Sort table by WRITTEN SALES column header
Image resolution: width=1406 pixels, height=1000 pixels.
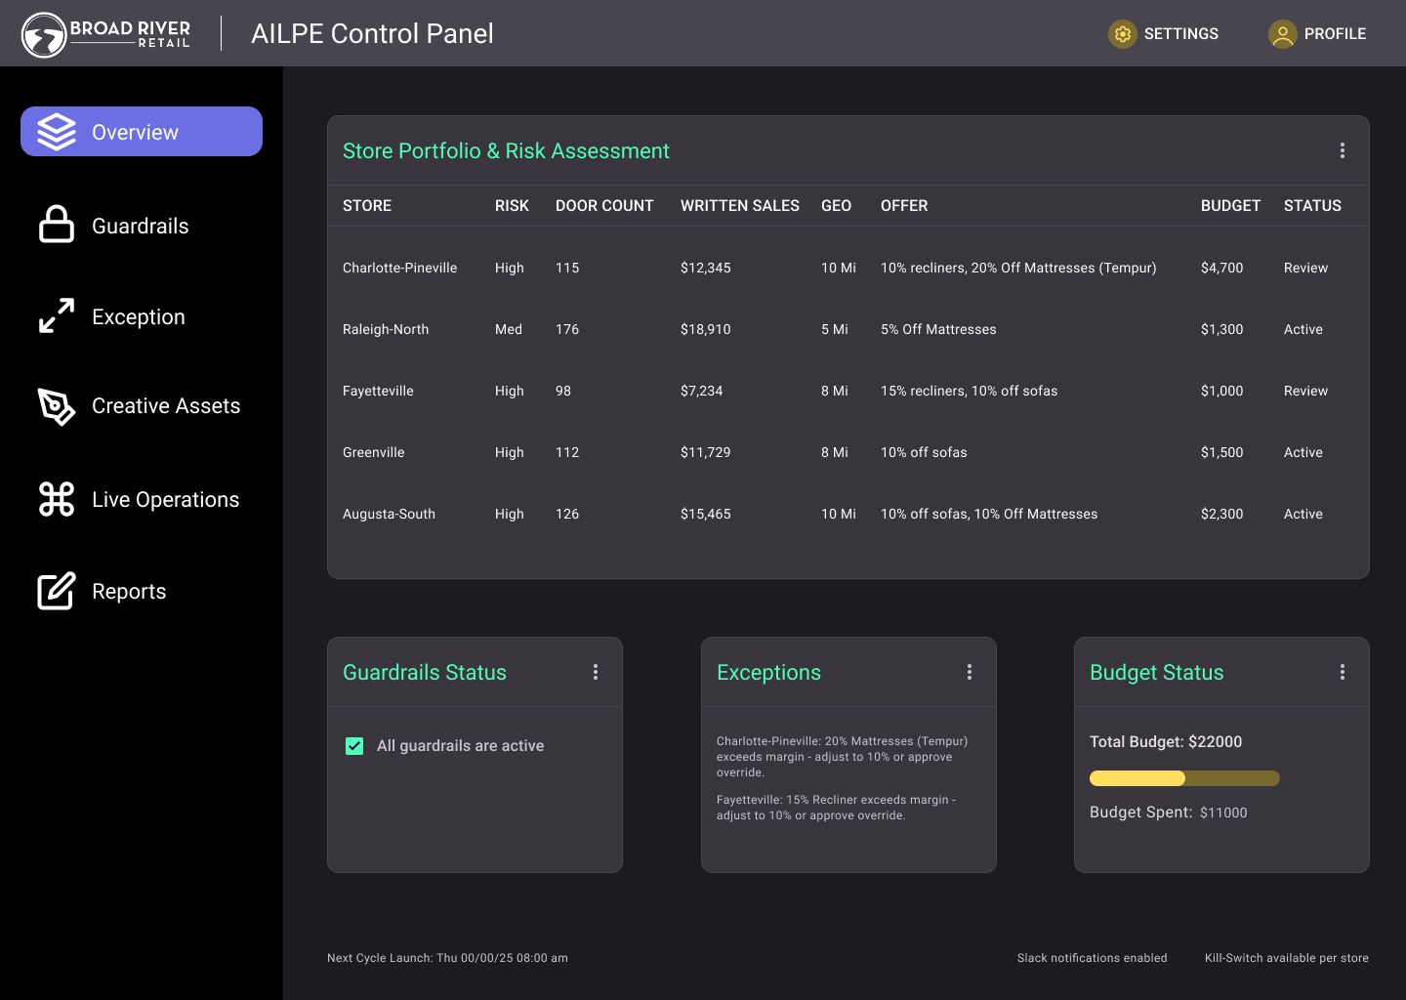click(739, 206)
